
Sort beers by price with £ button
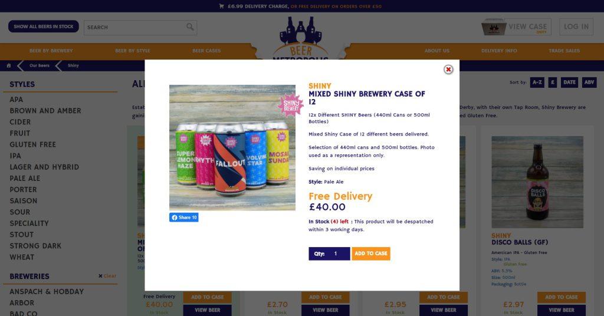(552, 83)
